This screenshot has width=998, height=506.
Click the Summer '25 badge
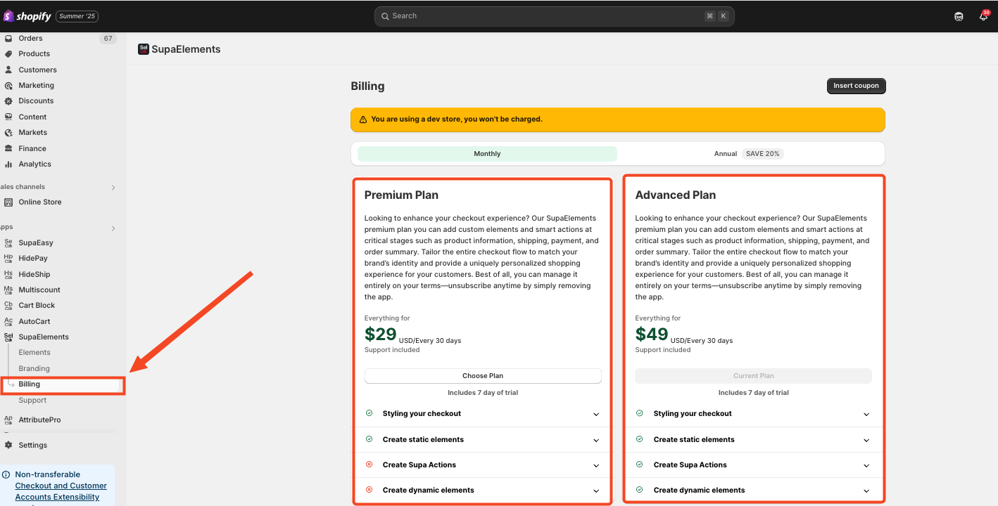coord(77,16)
